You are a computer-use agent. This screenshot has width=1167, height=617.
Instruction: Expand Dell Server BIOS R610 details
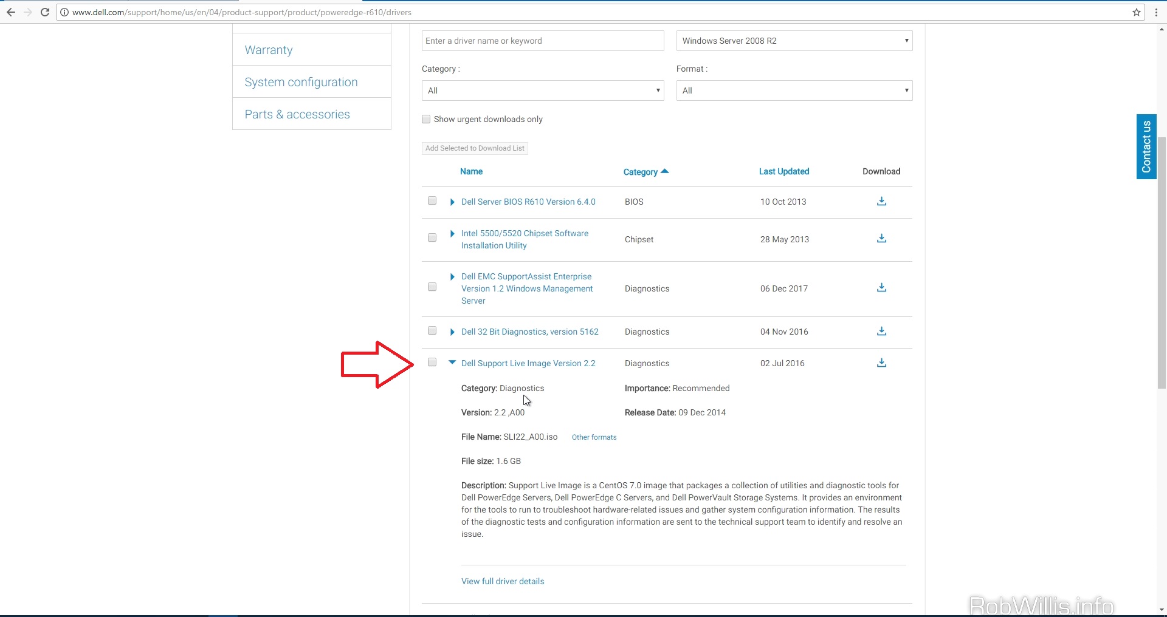click(452, 202)
